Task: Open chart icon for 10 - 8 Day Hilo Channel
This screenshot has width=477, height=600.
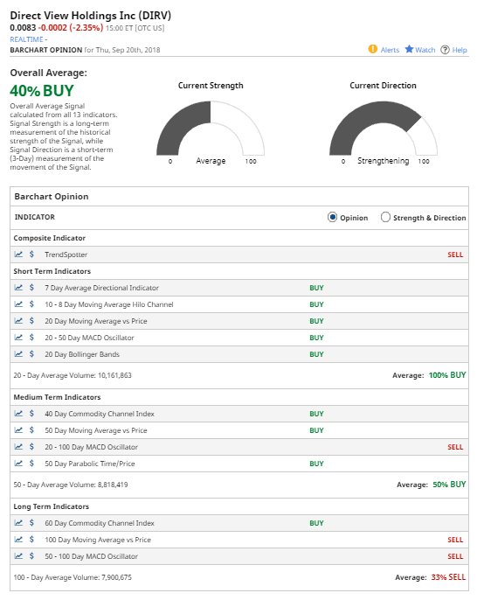Action: coord(18,304)
